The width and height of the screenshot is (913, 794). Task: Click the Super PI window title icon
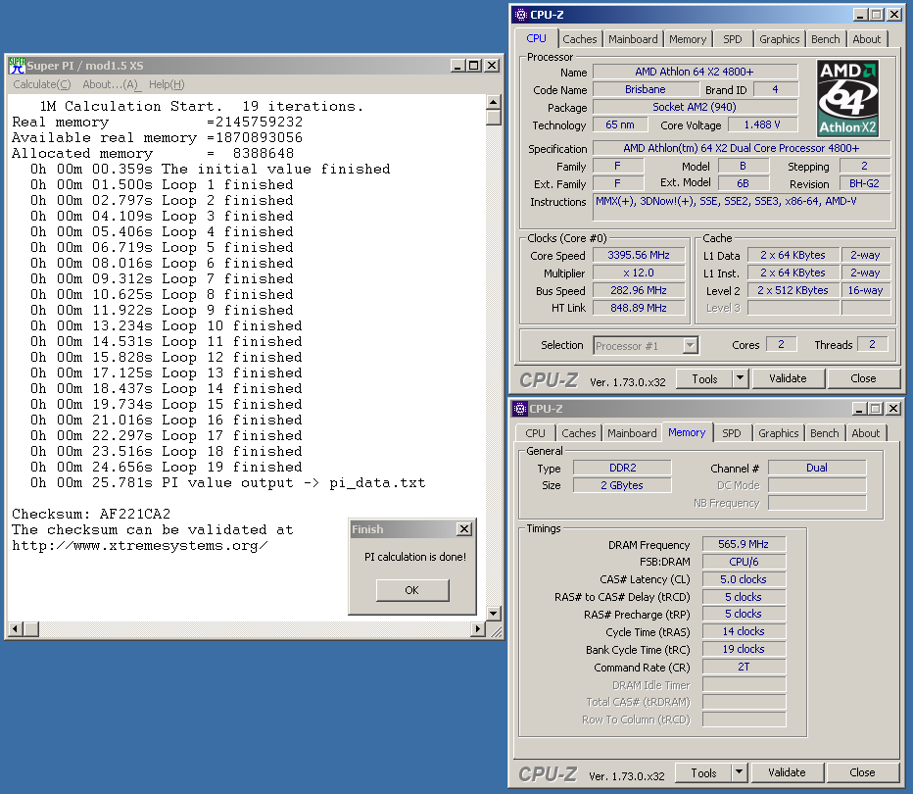click(17, 66)
